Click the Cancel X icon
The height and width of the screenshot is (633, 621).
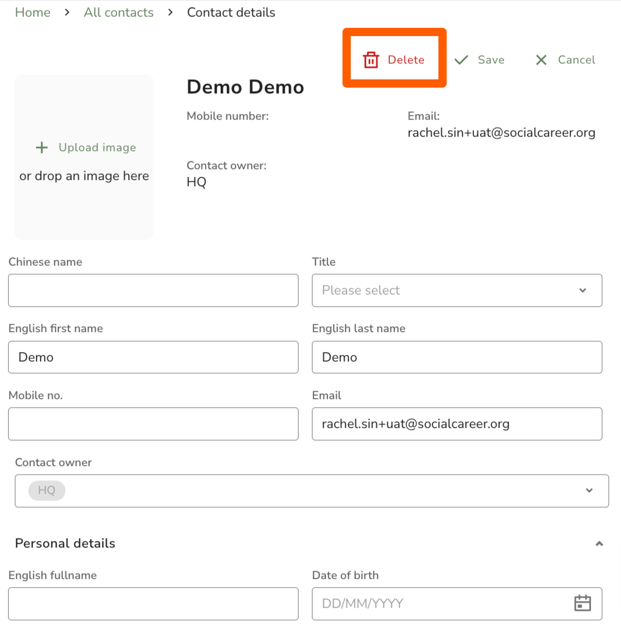tap(541, 60)
